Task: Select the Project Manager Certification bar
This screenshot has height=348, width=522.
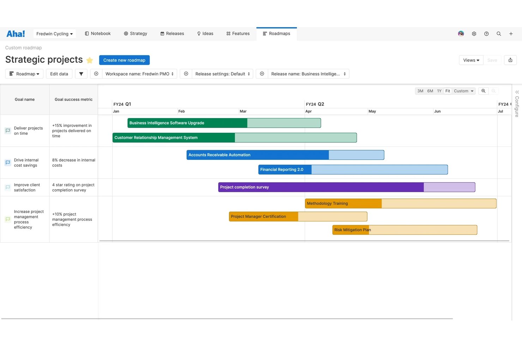Action: (298, 216)
